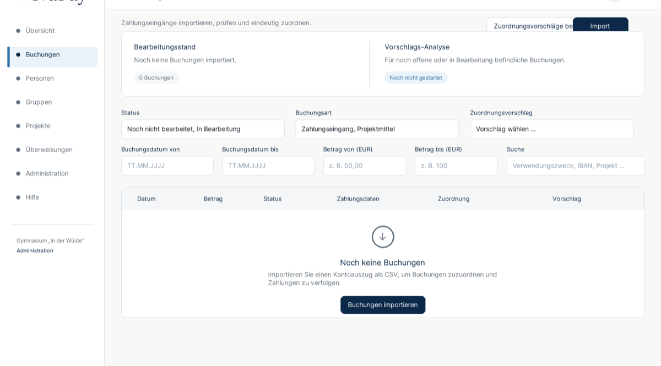Click the Import button at top right
The height and width of the screenshot is (366, 661).
tap(600, 25)
